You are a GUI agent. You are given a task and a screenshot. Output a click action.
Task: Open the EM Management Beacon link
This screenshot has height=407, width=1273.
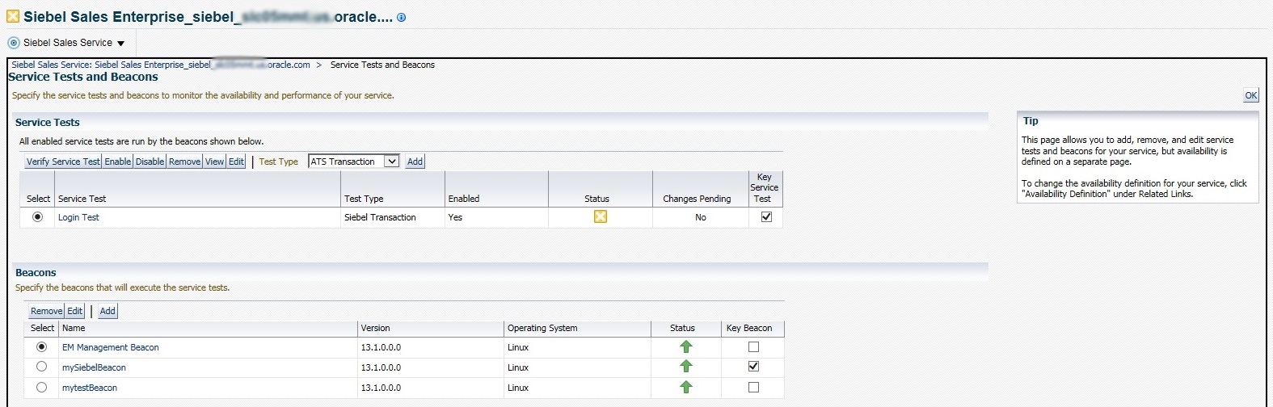point(111,347)
